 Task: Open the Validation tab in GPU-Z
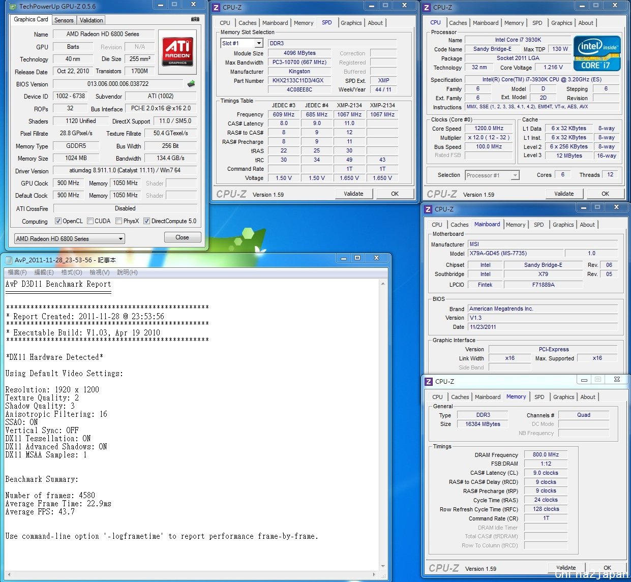[92, 20]
